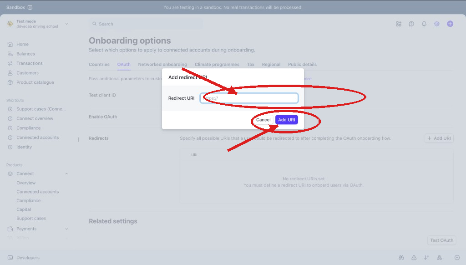Screen dimensions: 466x265
Task: Switch to Networked onboarding tab
Action: (162, 65)
